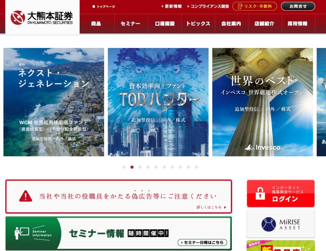
Task: Click セミナー日程はこちら button
Action: 202,242
